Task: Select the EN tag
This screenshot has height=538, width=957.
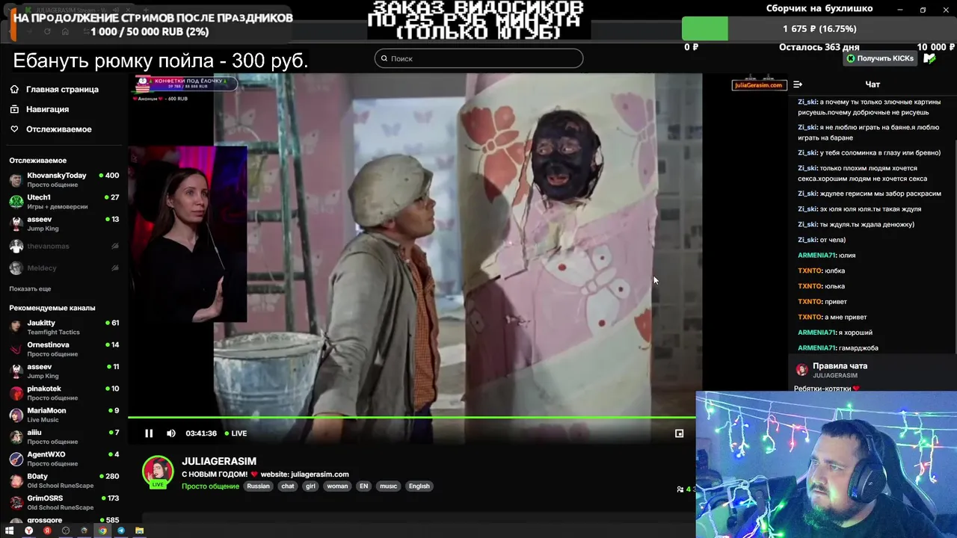Action: click(x=363, y=486)
